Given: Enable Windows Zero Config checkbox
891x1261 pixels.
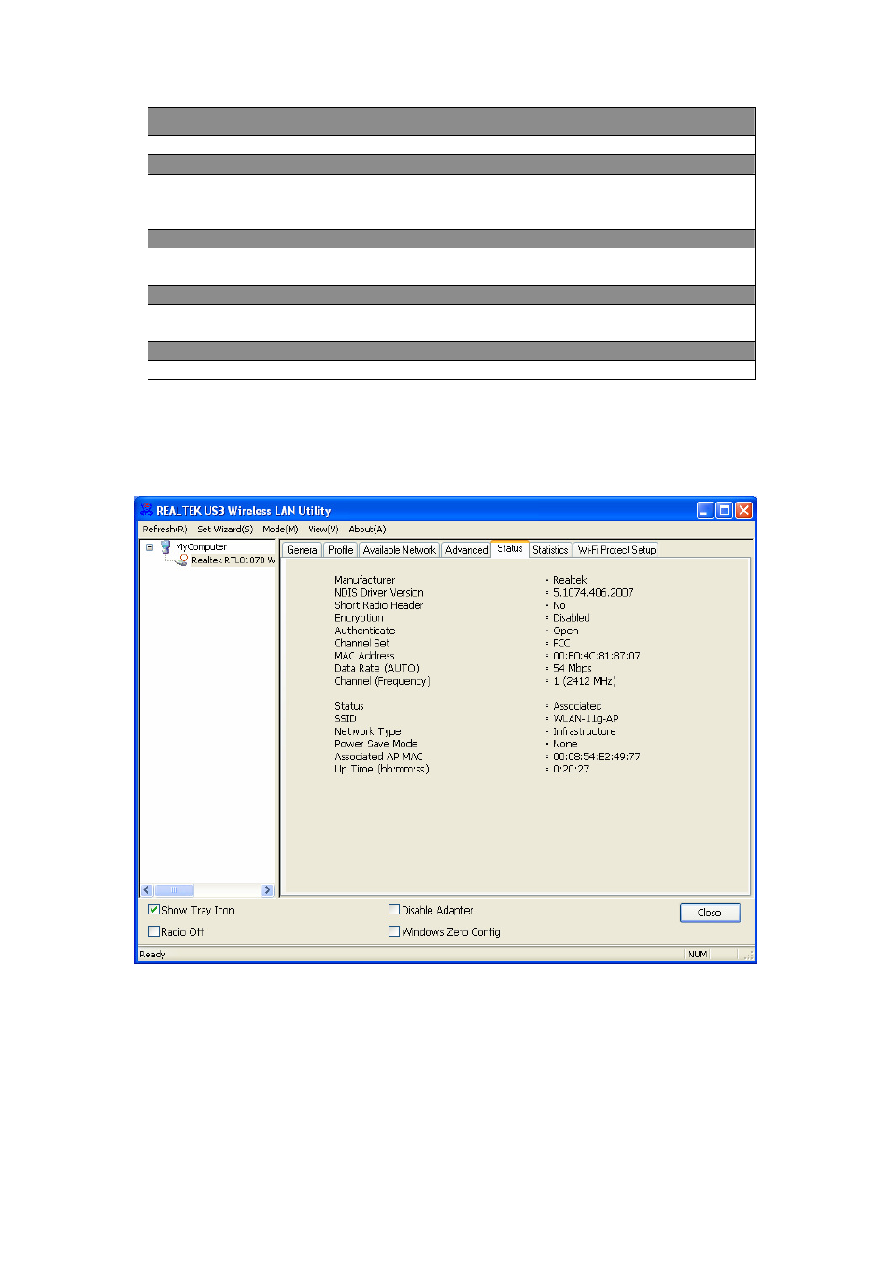Looking at the screenshot, I should click(394, 931).
